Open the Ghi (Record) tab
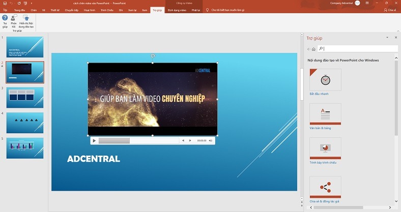The height and width of the screenshot is (212, 401). (x=121, y=10)
